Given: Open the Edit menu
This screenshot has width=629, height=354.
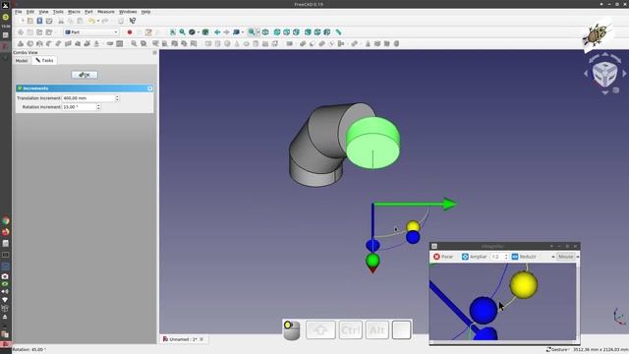Looking at the screenshot, I should (x=30, y=12).
